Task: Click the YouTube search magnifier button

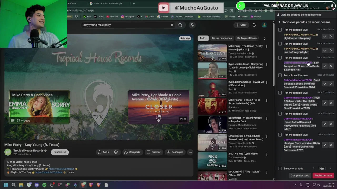Action: click(x=180, y=25)
